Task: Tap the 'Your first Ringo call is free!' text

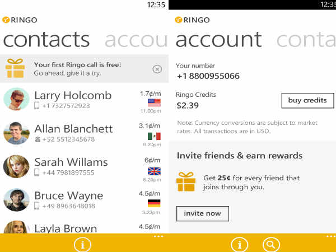Action: tap(78, 65)
